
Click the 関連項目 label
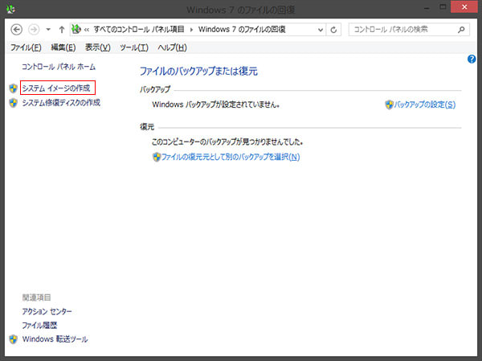[x=36, y=297]
